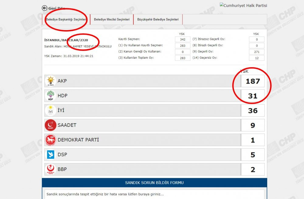Click the DSP vote count 5
The width and height of the screenshot is (304, 199).
point(253,155)
